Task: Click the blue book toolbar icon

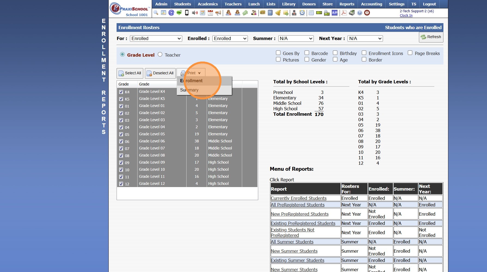Action: pyautogui.click(x=270, y=13)
